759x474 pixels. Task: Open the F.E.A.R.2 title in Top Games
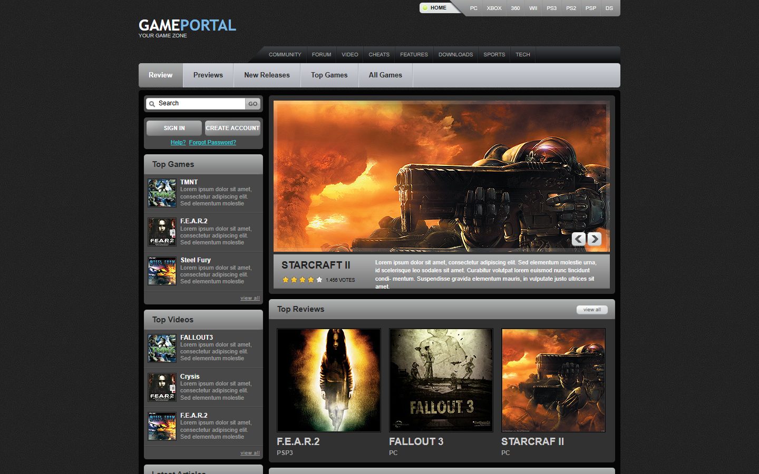click(194, 221)
